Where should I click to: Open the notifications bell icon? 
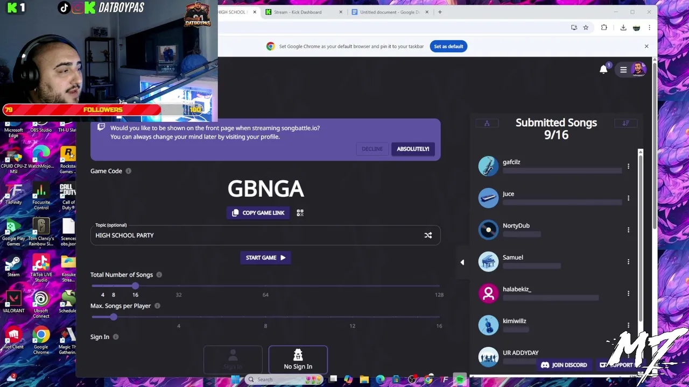[x=603, y=69]
